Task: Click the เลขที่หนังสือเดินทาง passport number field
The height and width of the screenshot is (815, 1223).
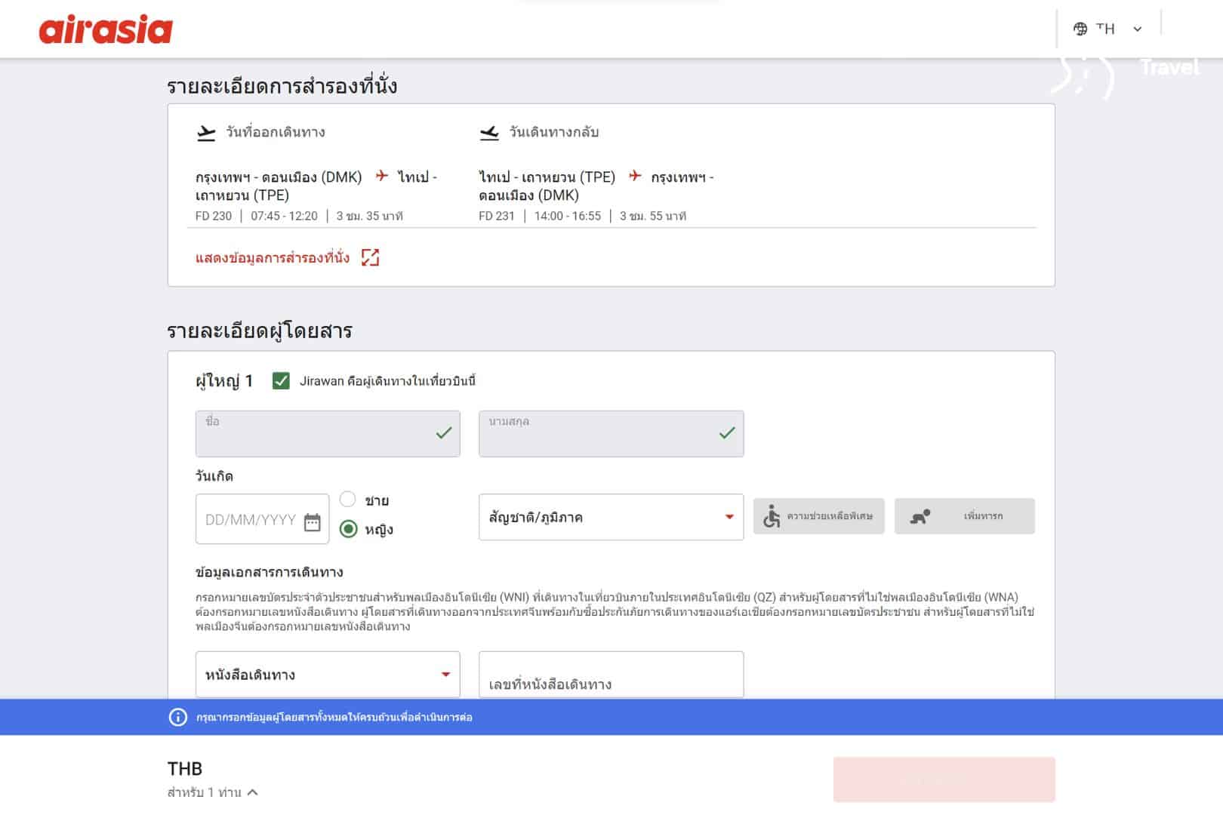Action: click(x=611, y=675)
